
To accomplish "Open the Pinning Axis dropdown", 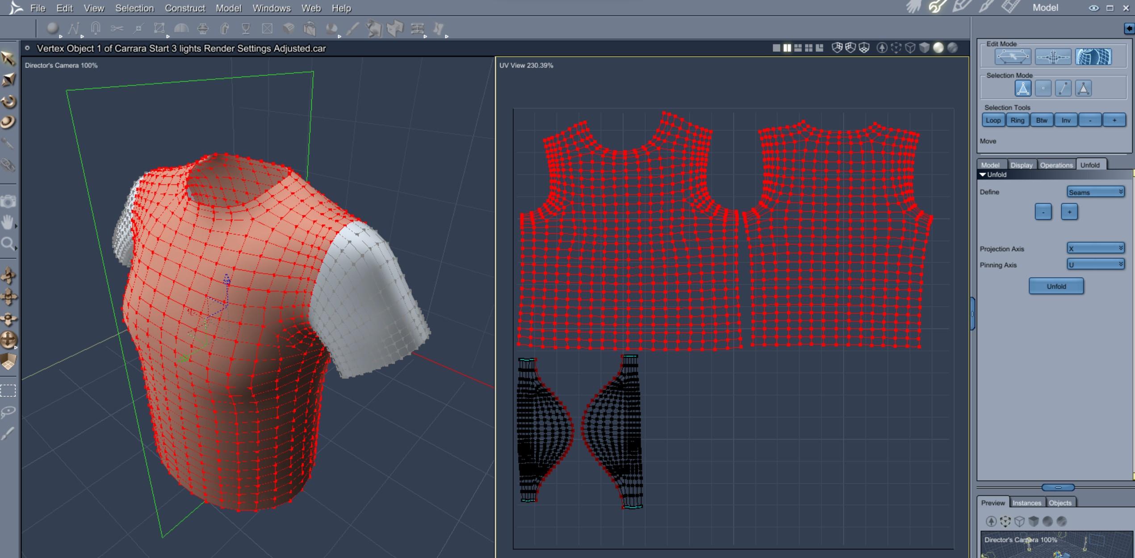I will point(1095,264).
